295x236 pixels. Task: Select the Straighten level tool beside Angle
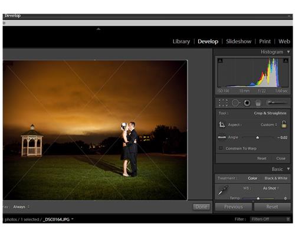pyautogui.click(x=222, y=137)
